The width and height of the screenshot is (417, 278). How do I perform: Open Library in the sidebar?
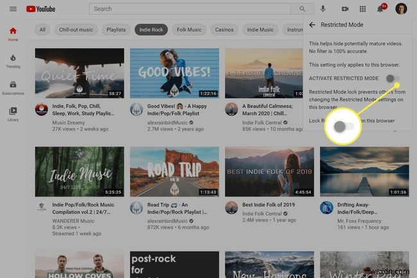pyautogui.click(x=13, y=114)
